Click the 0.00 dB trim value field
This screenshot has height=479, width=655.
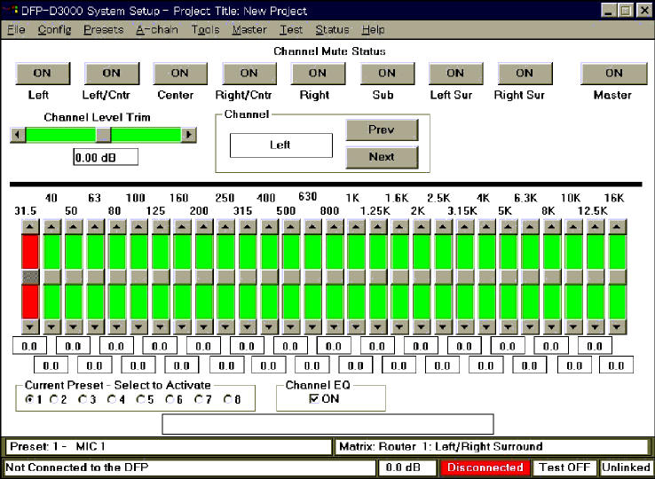106,158
